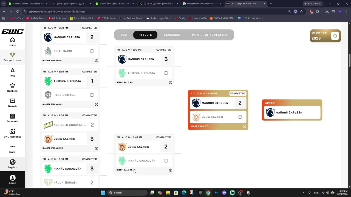The image size is (351, 197).
Task: Open Windows Start menu
Action: [103, 193]
